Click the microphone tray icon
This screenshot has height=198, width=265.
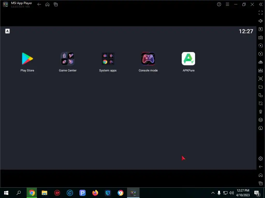pos(219,193)
